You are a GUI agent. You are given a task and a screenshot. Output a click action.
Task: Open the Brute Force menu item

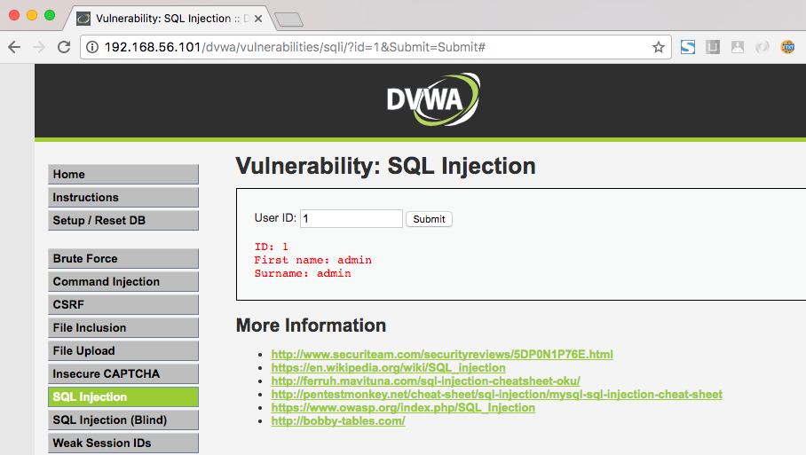pyautogui.click(x=123, y=259)
